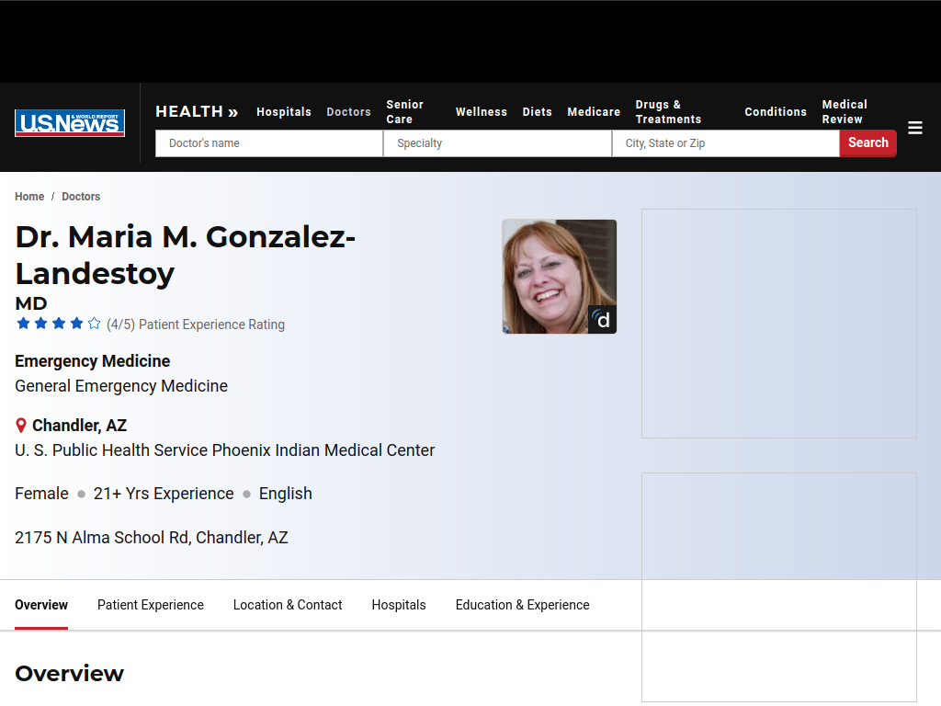Switch to Patient Experience tab

click(x=151, y=605)
